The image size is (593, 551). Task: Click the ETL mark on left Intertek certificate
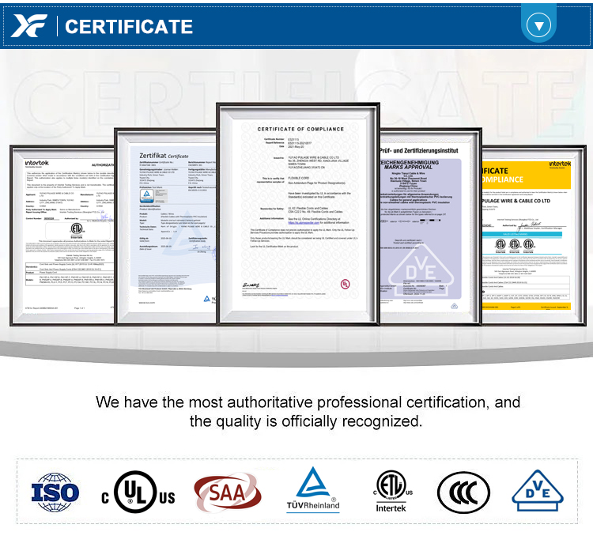click(x=77, y=229)
